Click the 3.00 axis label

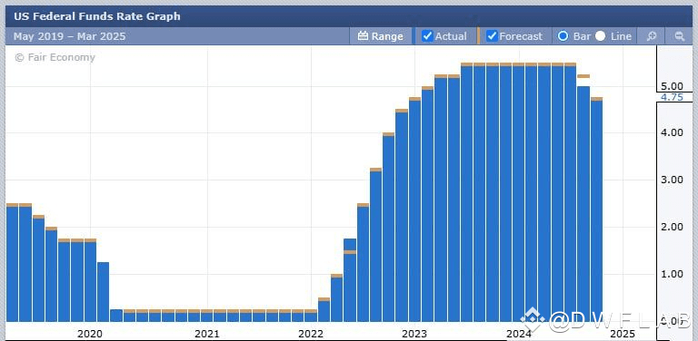pos(672,180)
